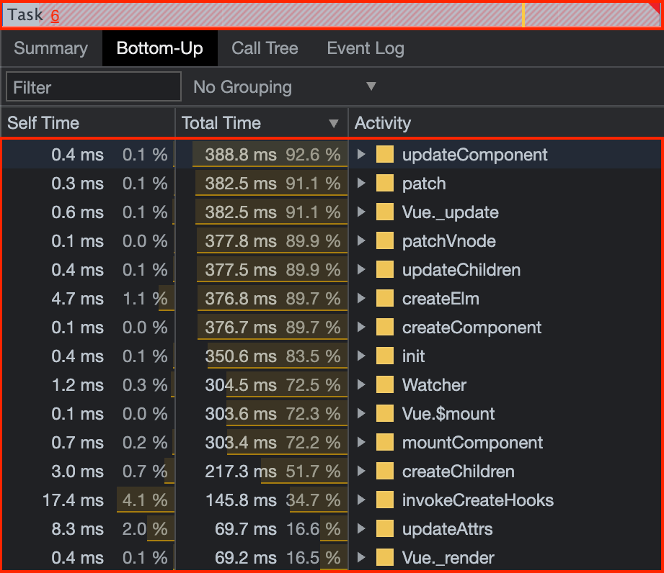This screenshot has height=573, width=664.
Task: Open the Event Log tab
Action: (365, 48)
